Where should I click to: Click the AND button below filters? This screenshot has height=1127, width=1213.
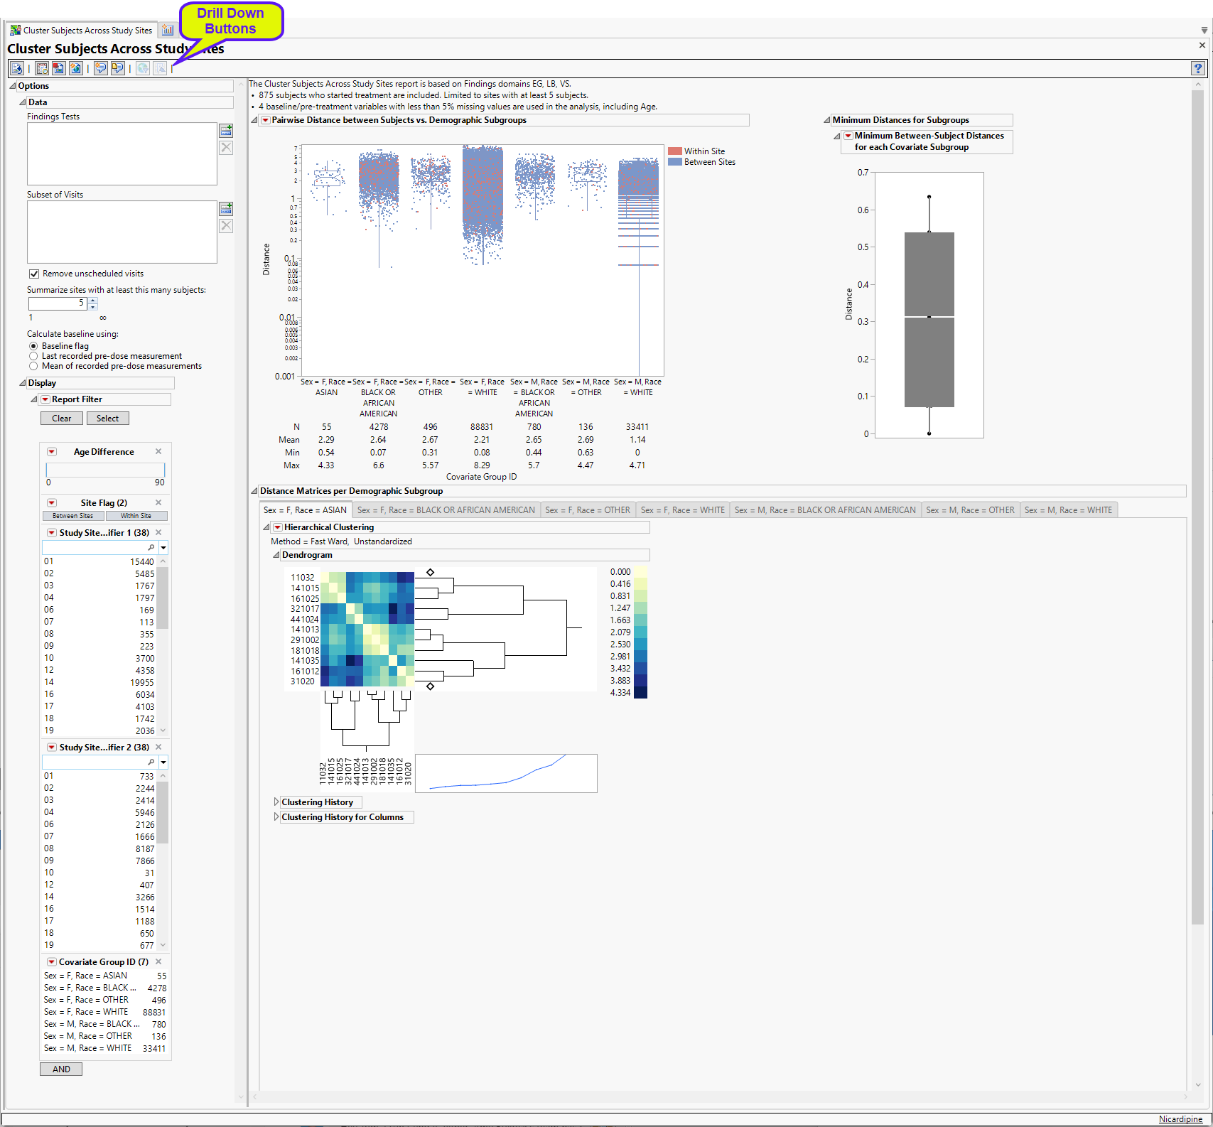click(61, 1069)
